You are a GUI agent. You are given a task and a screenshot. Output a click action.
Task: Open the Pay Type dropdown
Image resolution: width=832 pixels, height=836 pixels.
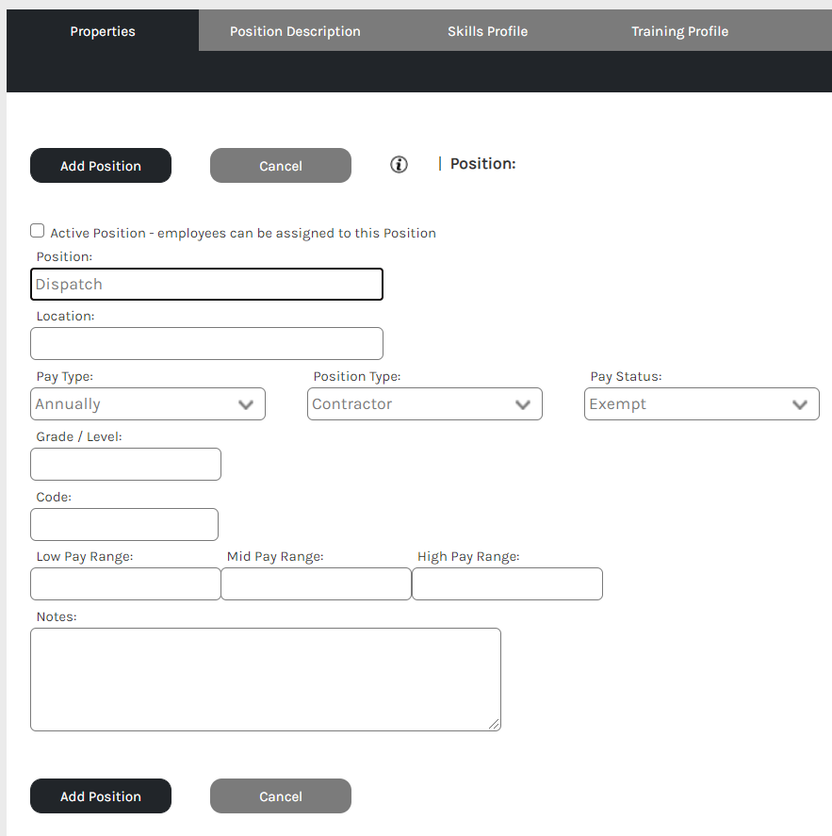tap(148, 404)
